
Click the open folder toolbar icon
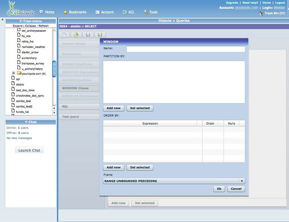click(x=76, y=35)
